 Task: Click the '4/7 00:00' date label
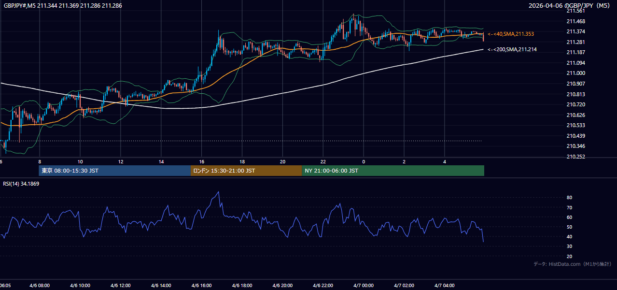click(x=364, y=286)
